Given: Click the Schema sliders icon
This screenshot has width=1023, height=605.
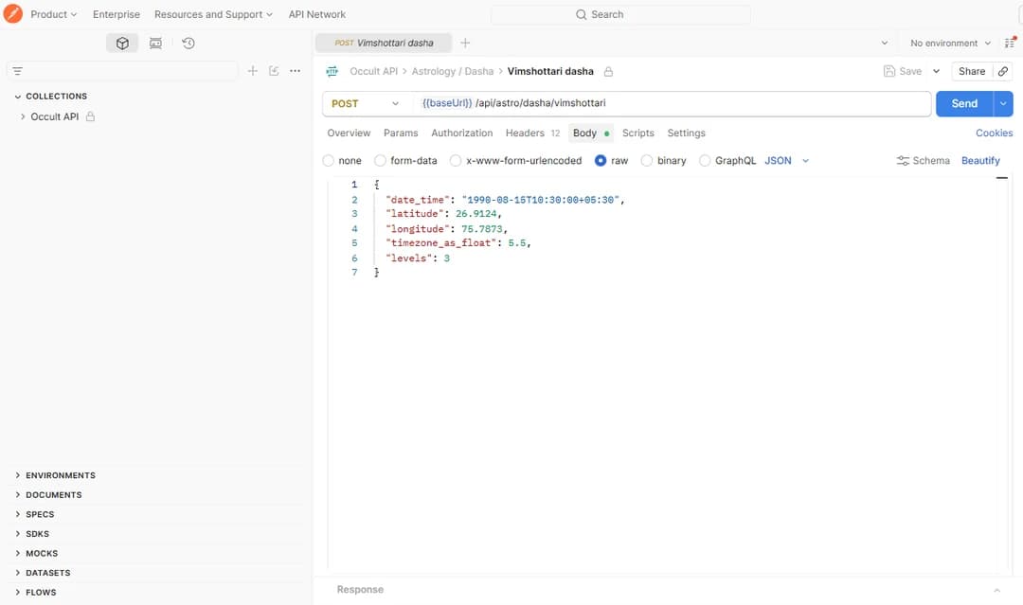Looking at the screenshot, I should (x=903, y=160).
